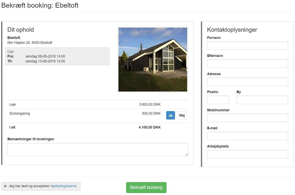Focus the Adresse input field
The width and height of the screenshot is (295, 195).
click(x=247, y=82)
